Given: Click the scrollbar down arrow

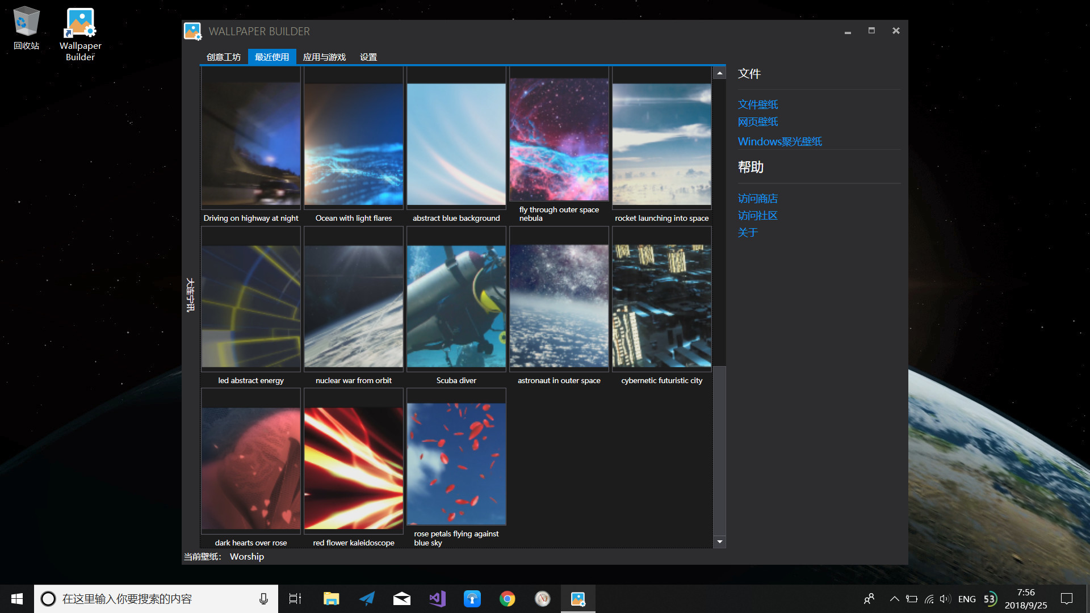Looking at the screenshot, I should click(x=719, y=541).
